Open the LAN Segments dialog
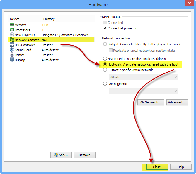 click(151, 102)
